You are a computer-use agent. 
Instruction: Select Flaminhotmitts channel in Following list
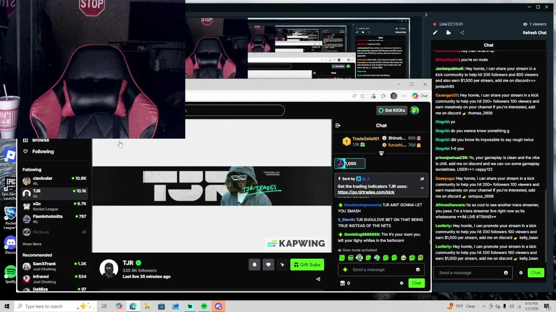pos(54,218)
